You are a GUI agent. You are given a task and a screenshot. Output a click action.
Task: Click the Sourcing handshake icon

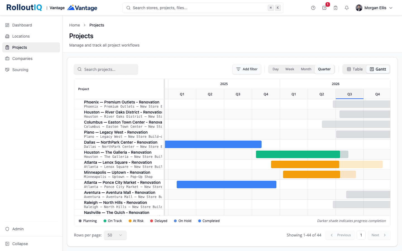coord(7,70)
